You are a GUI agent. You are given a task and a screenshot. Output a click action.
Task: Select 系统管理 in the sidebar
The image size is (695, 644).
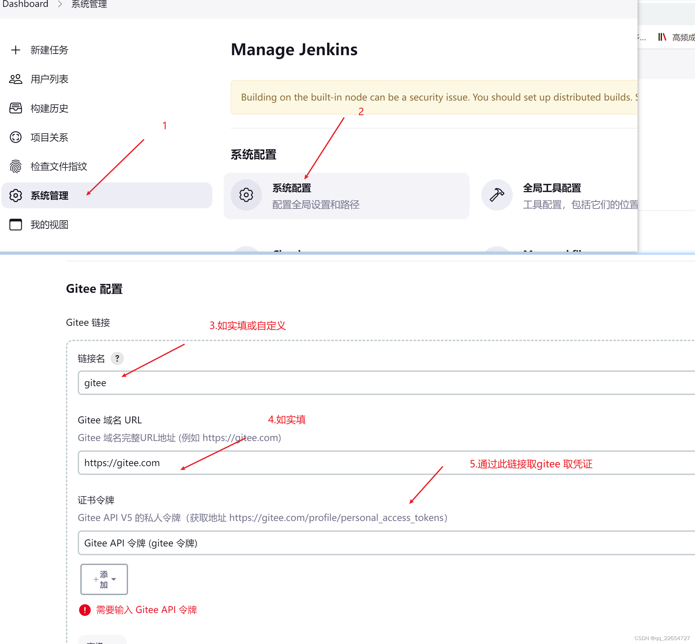(x=107, y=196)
